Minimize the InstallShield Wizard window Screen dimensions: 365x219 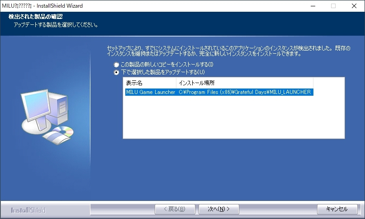pyautogui.click(x=313, y=6)
